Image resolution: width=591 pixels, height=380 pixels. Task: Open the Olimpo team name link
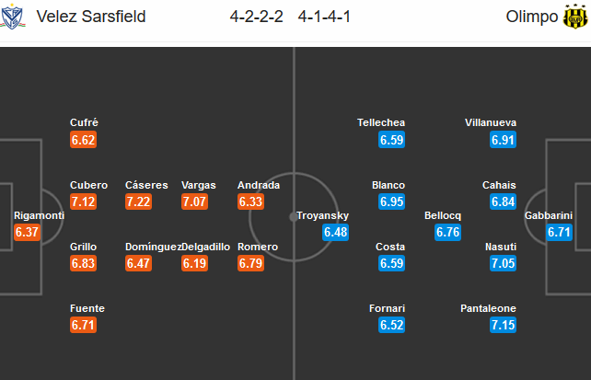click(x=531, y=17)
